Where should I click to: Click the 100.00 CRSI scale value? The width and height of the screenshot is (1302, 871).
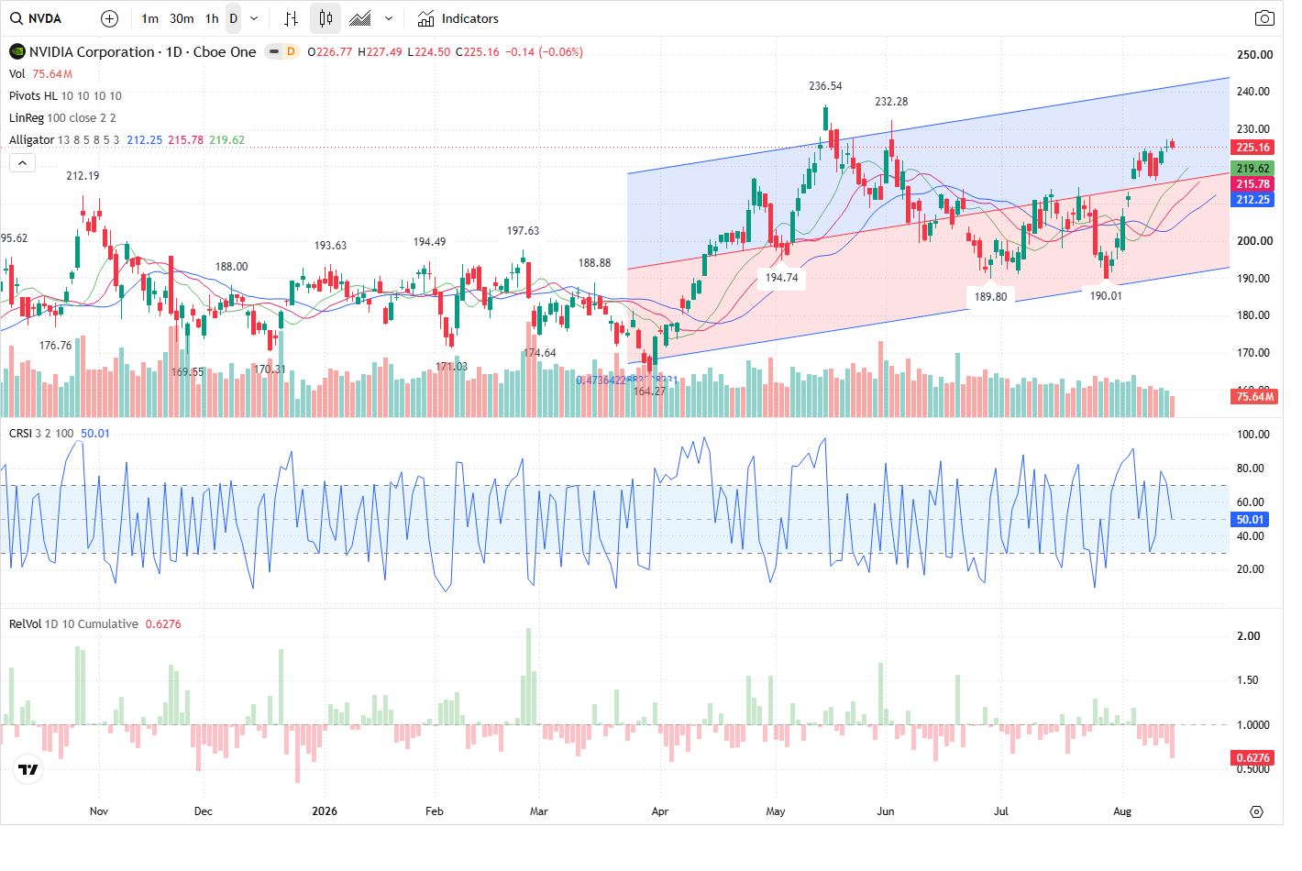click(1252, 435)
